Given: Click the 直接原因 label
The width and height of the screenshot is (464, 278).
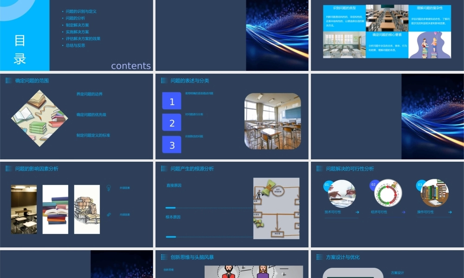Looking at the screenshot, I should (x=174, y=185).
